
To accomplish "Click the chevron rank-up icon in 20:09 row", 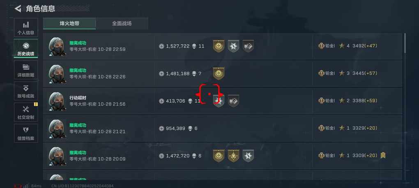I will 383,155.
